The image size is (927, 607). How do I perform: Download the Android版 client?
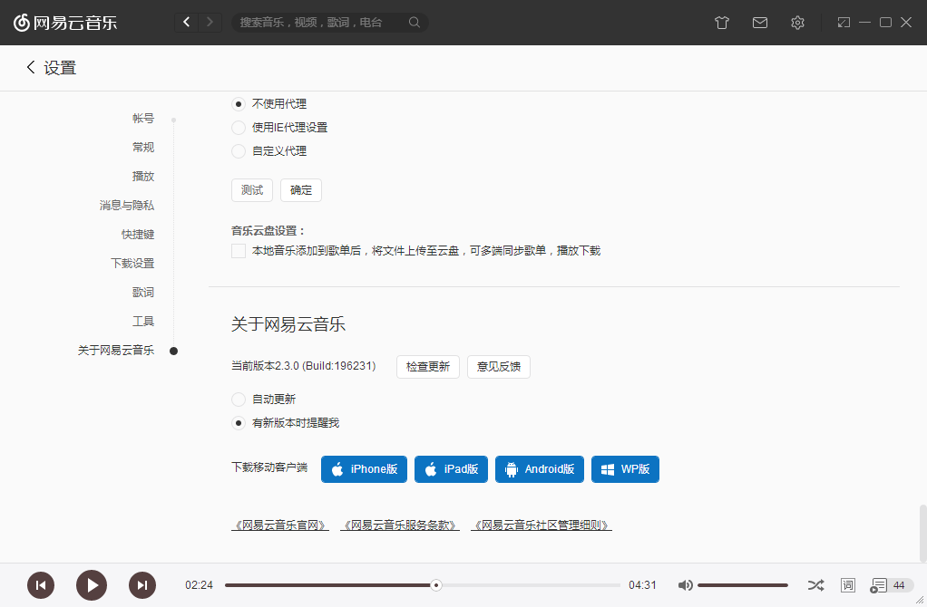click(539, 469)
